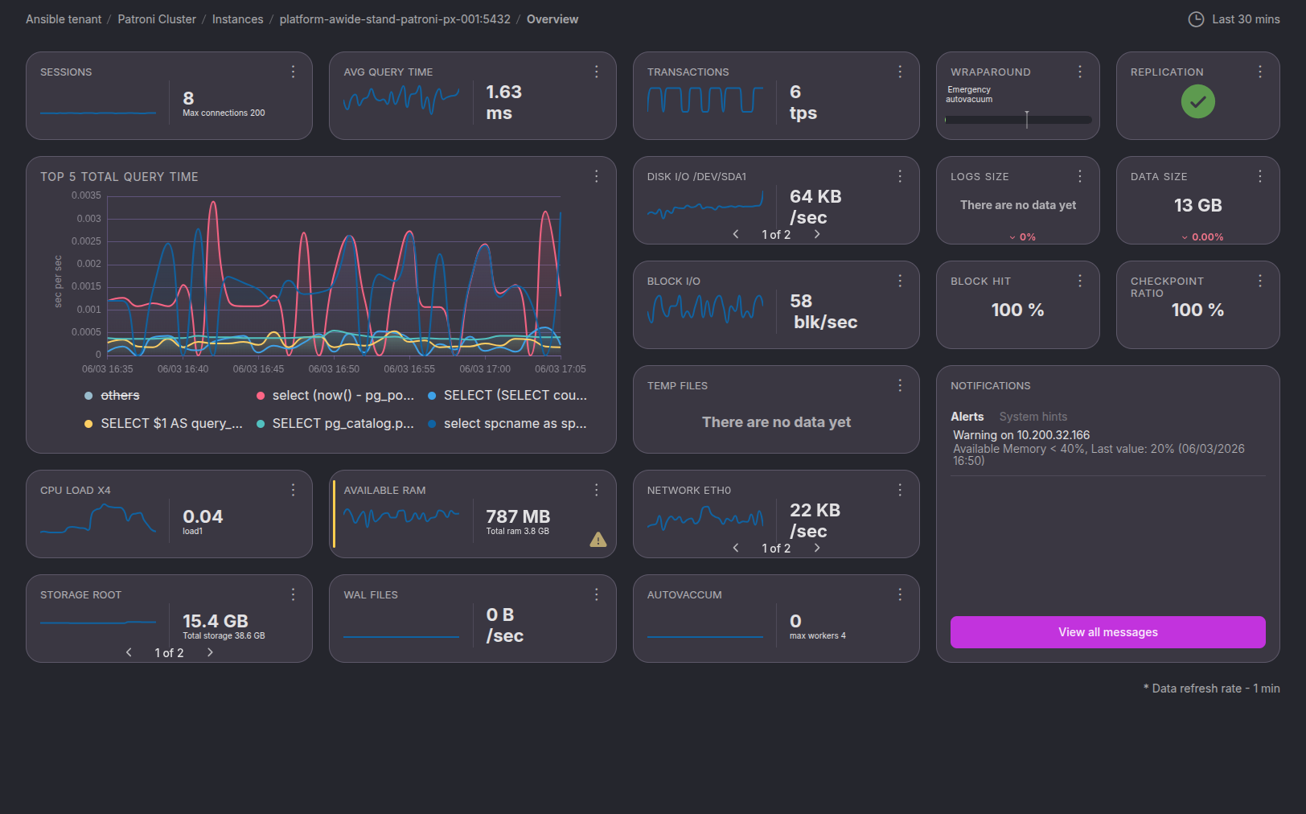The image size is (1306, 814).
Task: Click the next arrow on Network ETH0 panel
Action: pyautogui.click(x=817, y=548)
